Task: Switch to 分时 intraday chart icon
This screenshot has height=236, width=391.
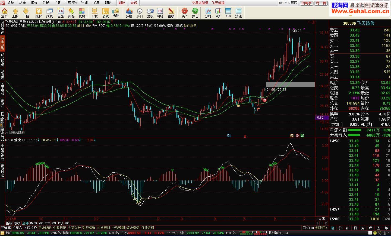Action: [208, 12]
